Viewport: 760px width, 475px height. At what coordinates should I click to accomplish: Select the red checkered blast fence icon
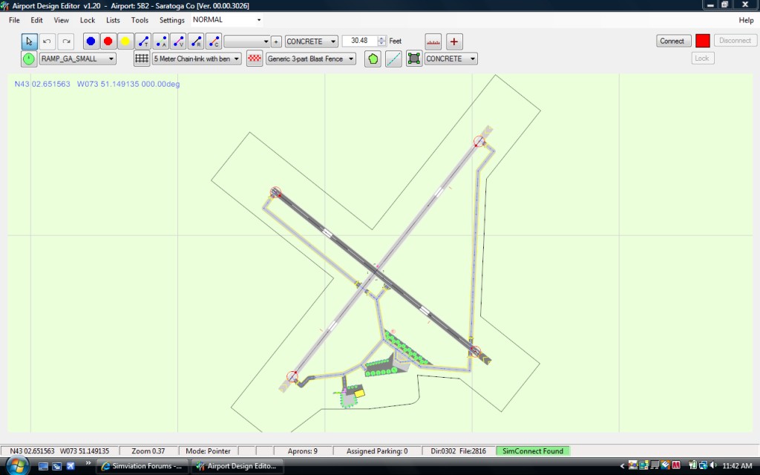(x=255, y=59)
